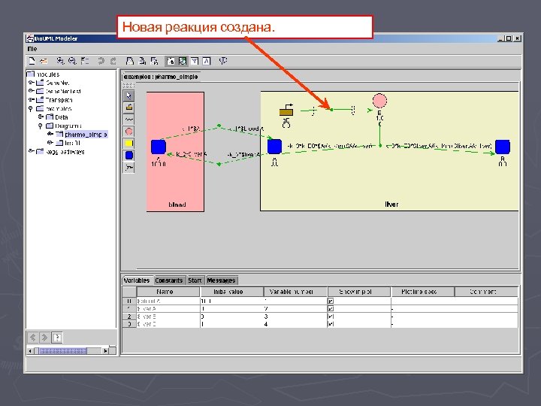Click the new document toolbar icon
Viewport: 541px width, 406px height.
click(32, 61)
